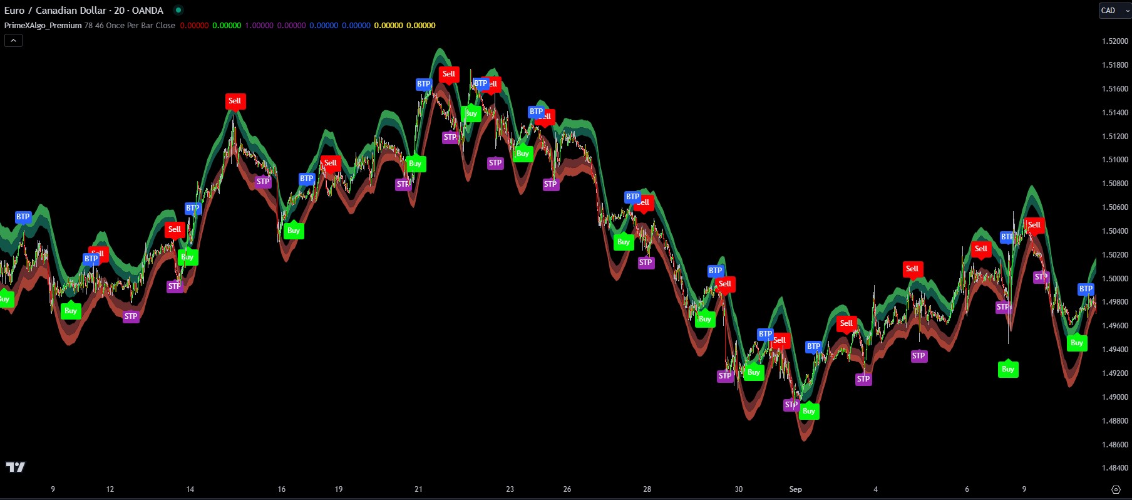Click price axis label 1.51400
The image size is (1132, 500).
click(x=1115, y=113)
